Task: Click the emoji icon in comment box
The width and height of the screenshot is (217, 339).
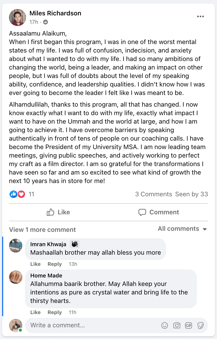Action: 165,325
